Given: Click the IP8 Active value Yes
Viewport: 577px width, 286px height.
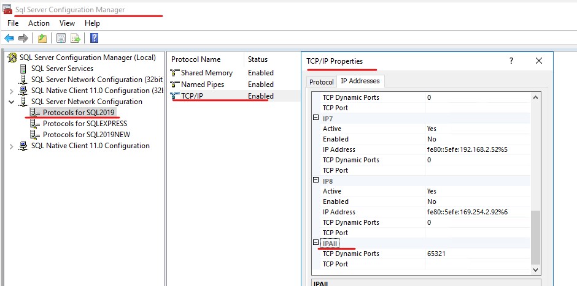Looking at the screenshot, I should click(x=432, y=191).
